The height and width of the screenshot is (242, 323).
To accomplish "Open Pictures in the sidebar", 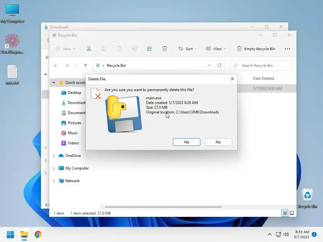I will point(71,123).
